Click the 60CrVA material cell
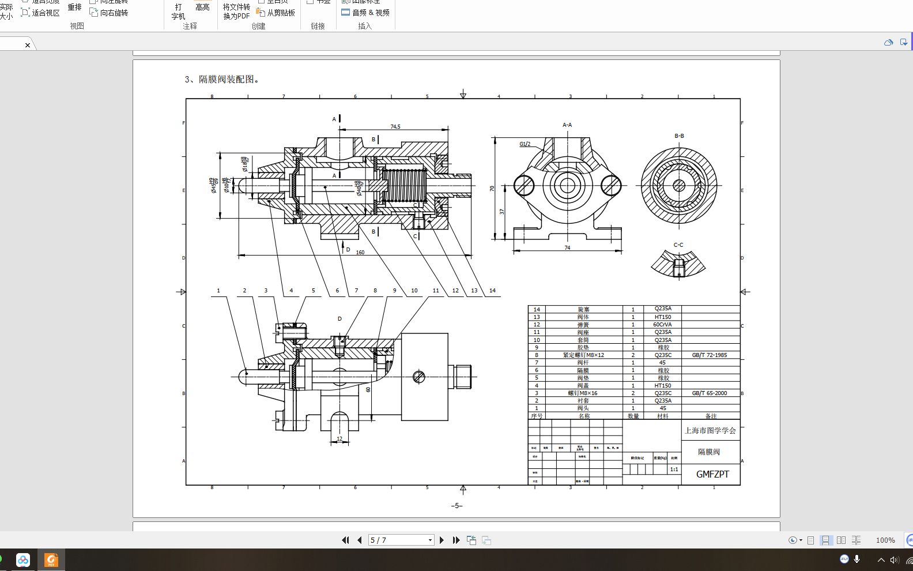 point(662,324)
